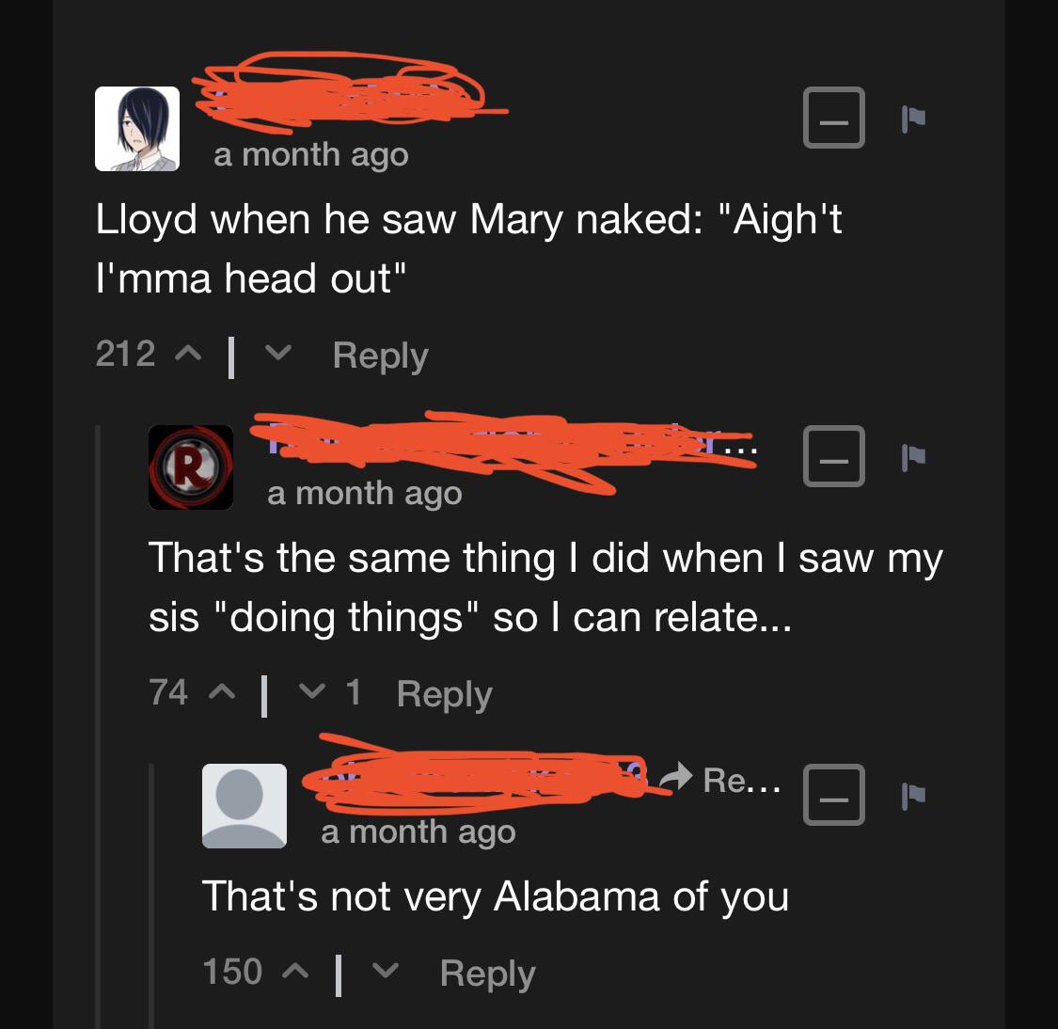The image size is (1058, 1029).
Task: Upvote the comment with 74 votes
Action: tap(220, 693)
